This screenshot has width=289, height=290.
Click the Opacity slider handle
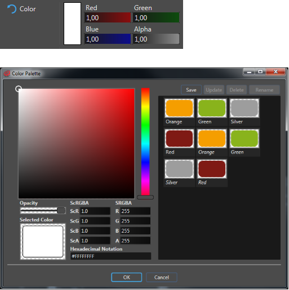[x=61, y=211]
